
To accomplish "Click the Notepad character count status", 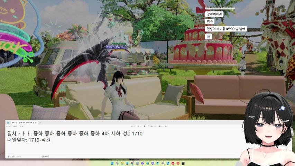I will [19, 157].
